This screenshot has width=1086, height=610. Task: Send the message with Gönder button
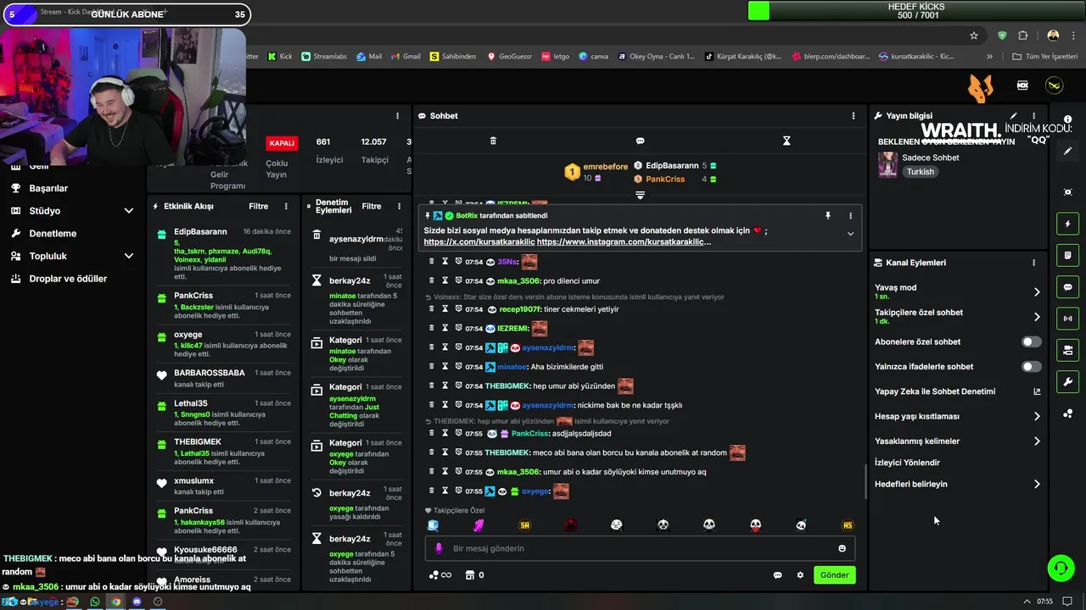834,575
